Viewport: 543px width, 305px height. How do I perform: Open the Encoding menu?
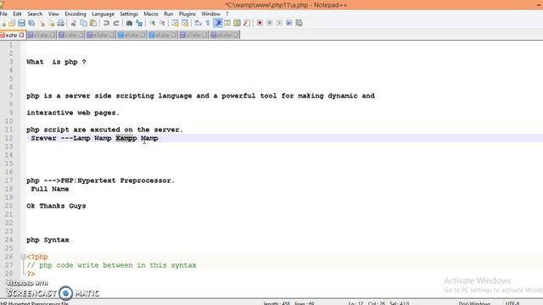(76, 14)
